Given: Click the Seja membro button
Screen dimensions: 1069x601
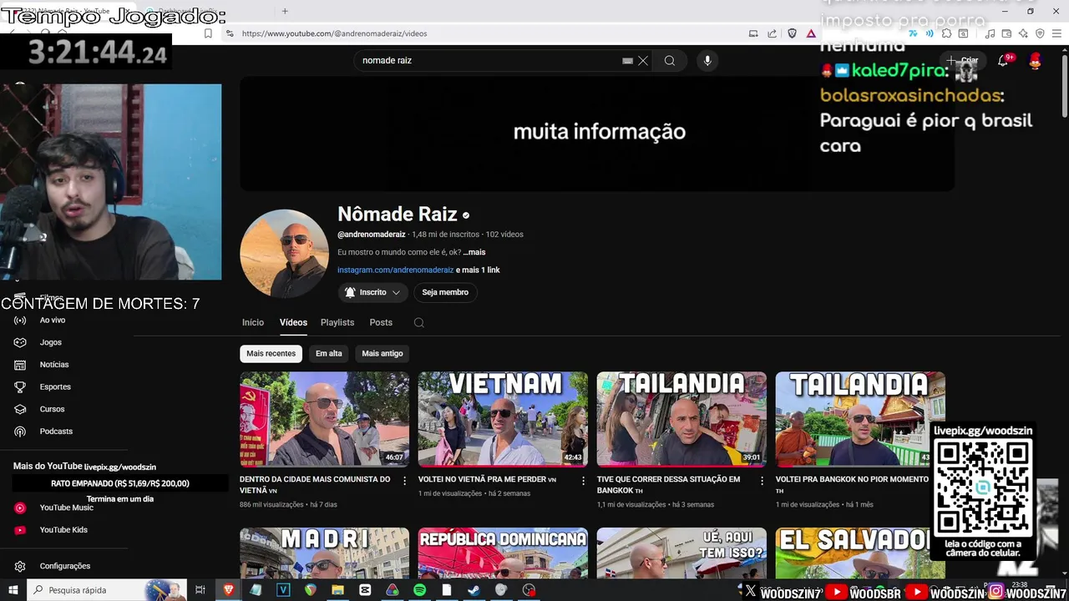Looking at the screenshot, I should (x=445, y=292).
